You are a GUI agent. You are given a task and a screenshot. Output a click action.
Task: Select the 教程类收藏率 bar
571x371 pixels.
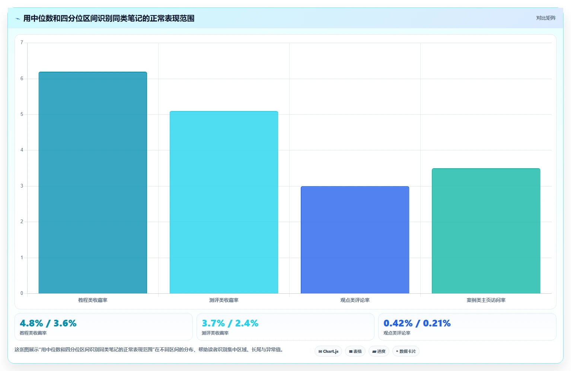tap(93, 183)
